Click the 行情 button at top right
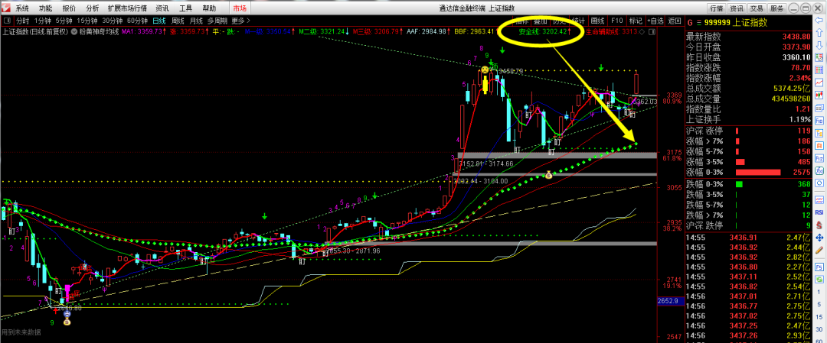 tap(716, 8)
